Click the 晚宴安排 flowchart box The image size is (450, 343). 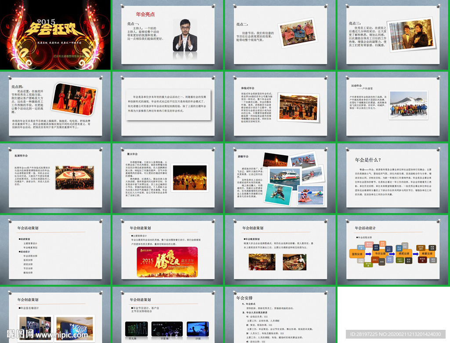tap(427, 254)
